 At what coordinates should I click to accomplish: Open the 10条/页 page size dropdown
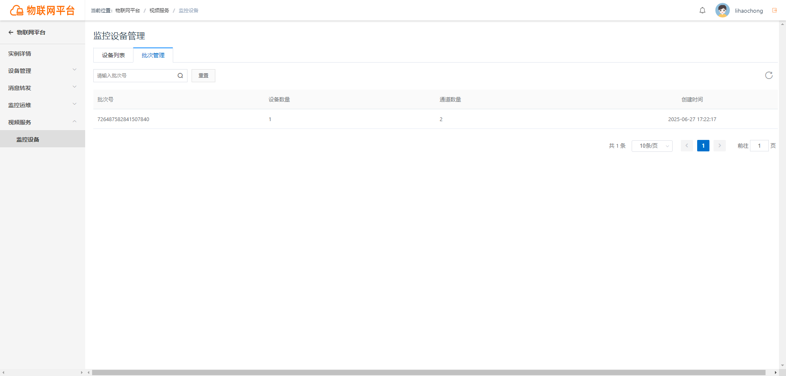pos(652,146)
